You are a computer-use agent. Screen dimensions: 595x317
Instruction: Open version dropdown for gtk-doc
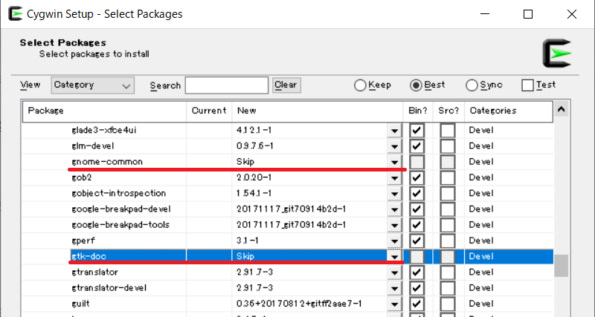395,257
